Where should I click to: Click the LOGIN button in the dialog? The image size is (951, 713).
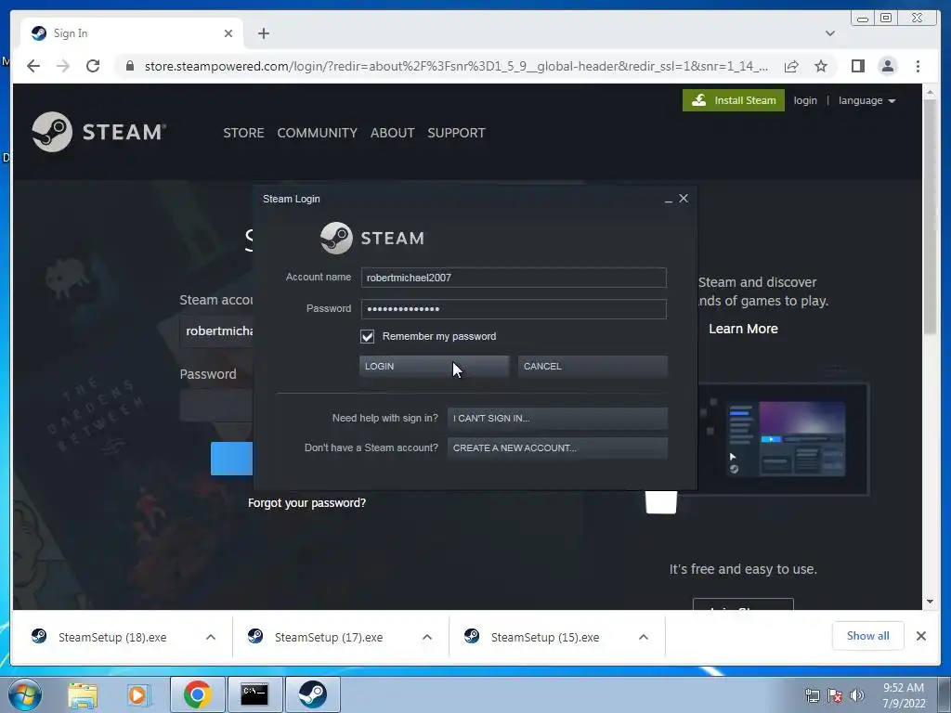tap(435, 366)
